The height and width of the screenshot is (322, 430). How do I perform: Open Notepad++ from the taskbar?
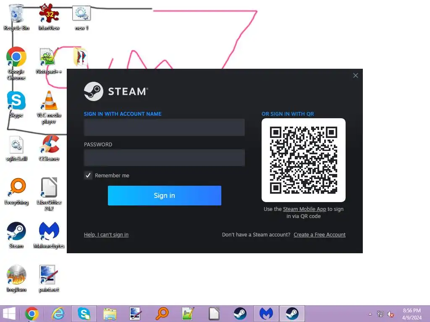tap(188, 314)
